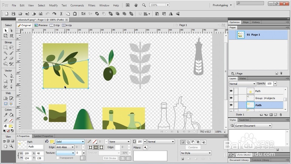The height and width of the screenshot is (164, 291).
Task: Toggle lock column for Group: 14 objects
Action: [x=236, y=98]
